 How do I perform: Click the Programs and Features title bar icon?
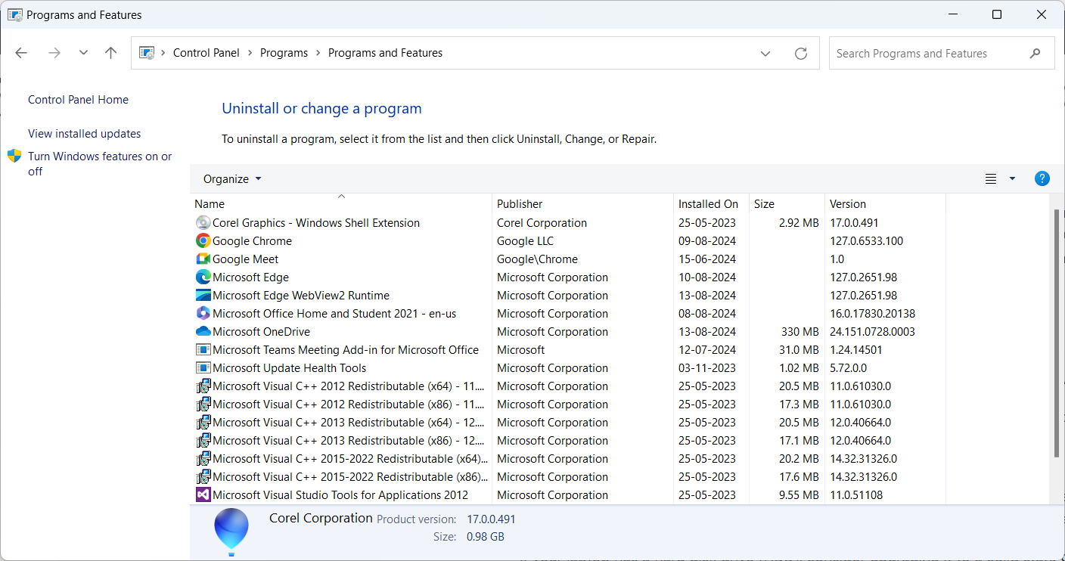[14, 14]
